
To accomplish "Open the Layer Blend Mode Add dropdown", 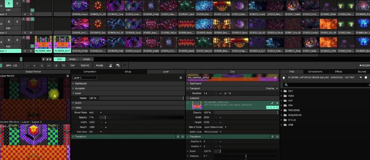I will coord(96,113).
